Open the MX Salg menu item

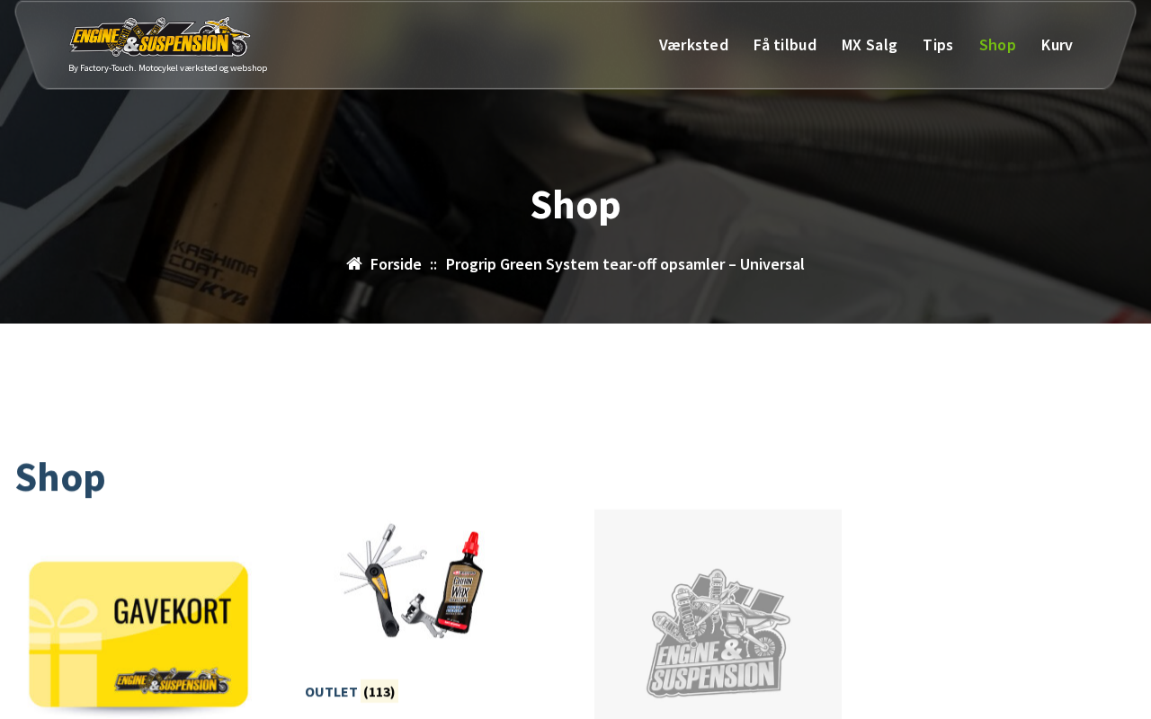pos(870,45)
